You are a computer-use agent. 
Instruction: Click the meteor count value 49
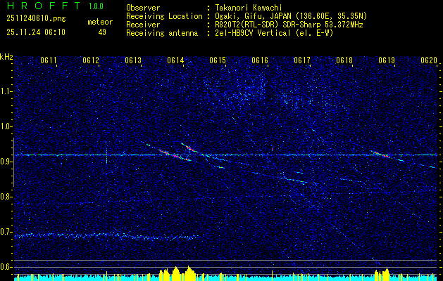pyautogui.click(x=102, y=32)
